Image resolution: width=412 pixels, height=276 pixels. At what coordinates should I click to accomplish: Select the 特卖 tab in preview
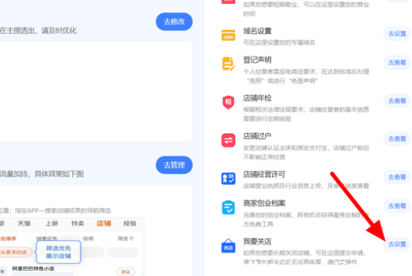pyautogui.click(x=78, y=223)
